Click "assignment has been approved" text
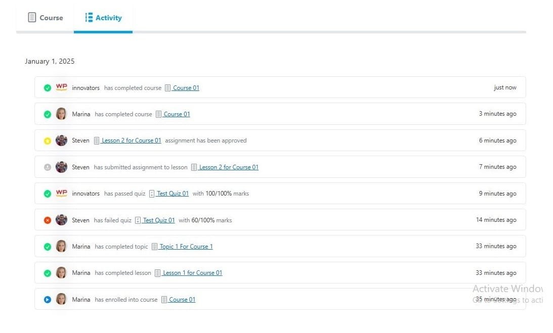 206,140
